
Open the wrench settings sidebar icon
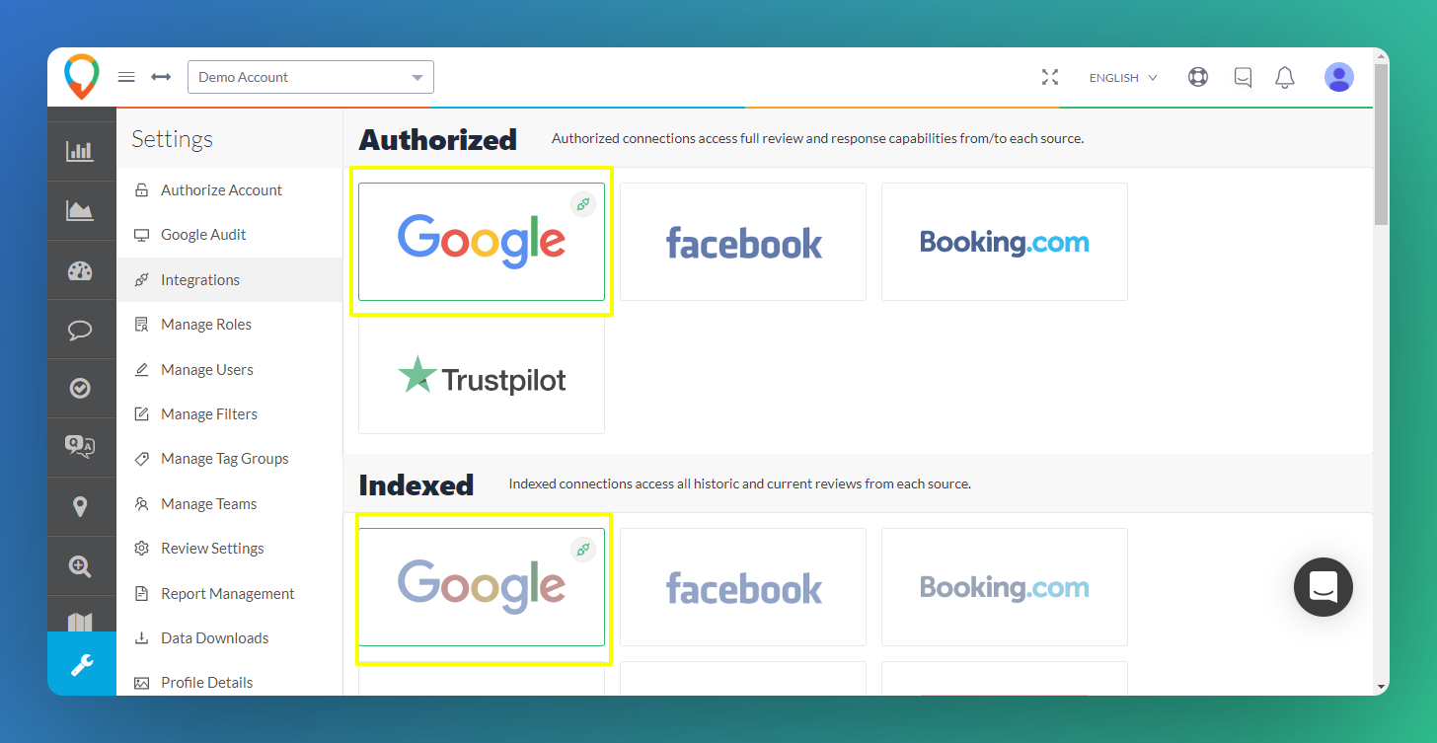[x=81, y=664]
